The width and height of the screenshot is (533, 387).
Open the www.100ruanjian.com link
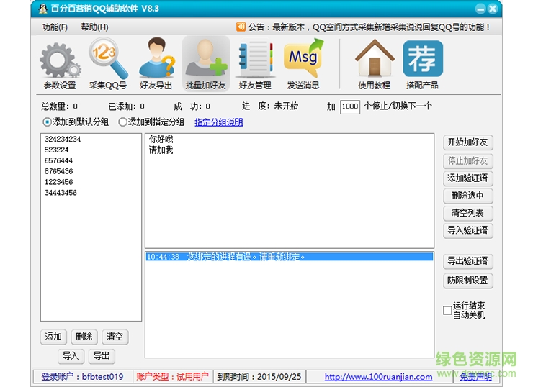pos(378,376)
